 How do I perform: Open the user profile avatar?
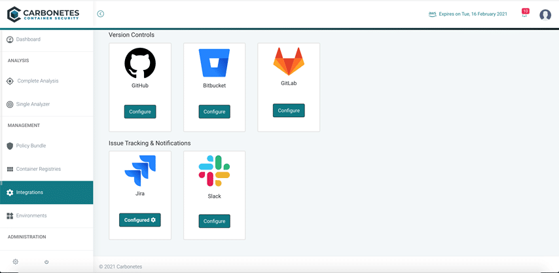(545, 14)
